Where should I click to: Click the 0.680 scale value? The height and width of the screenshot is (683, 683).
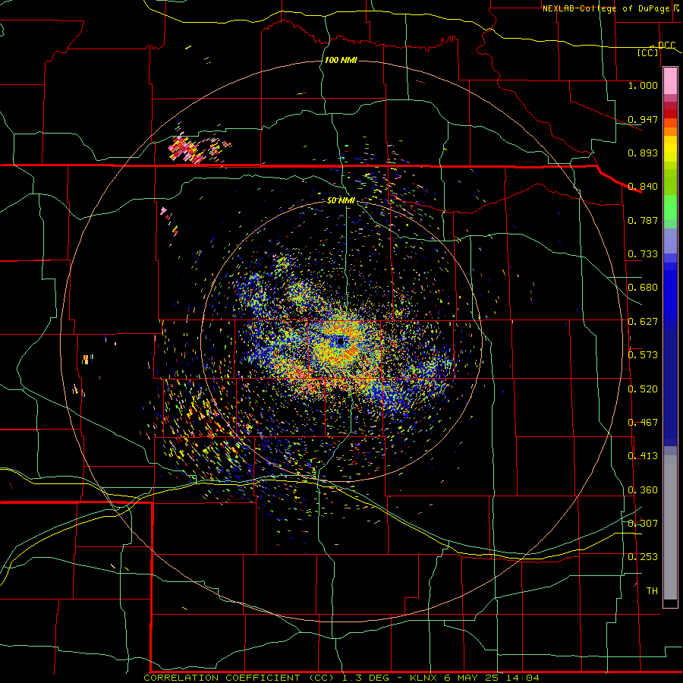click(x=643, y=288)
